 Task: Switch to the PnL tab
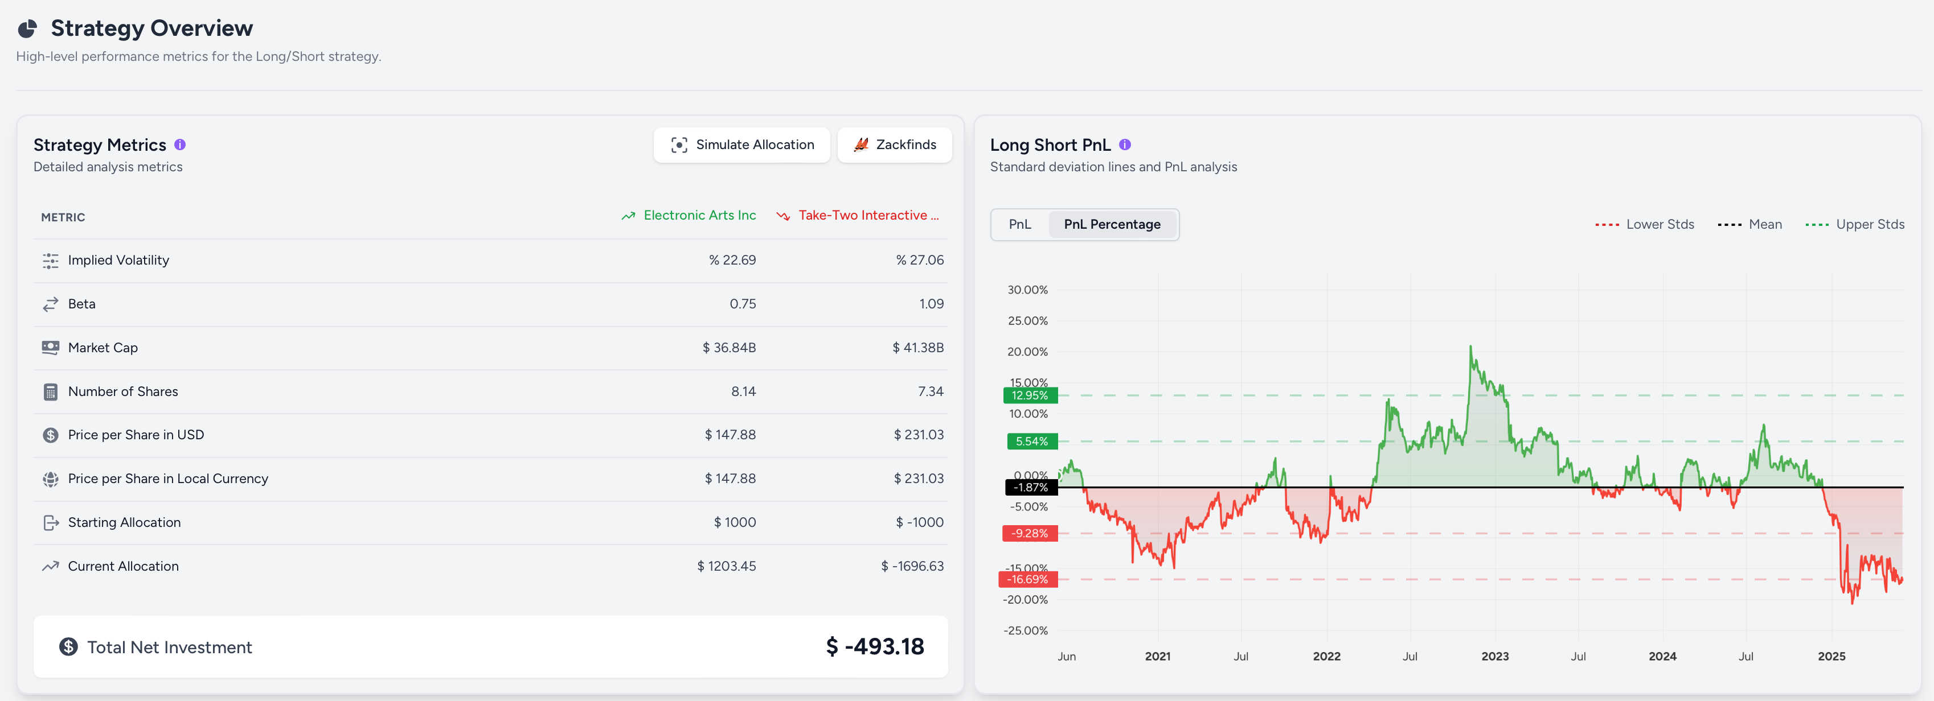(1019, 224)
